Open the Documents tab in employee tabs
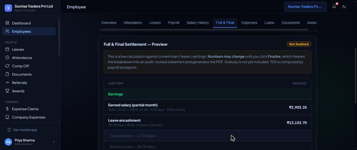This screenshot has width=357, height=150. [x=291, y=23]
